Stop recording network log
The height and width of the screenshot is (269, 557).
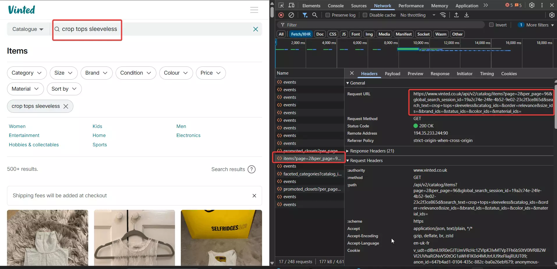(281, 15)
